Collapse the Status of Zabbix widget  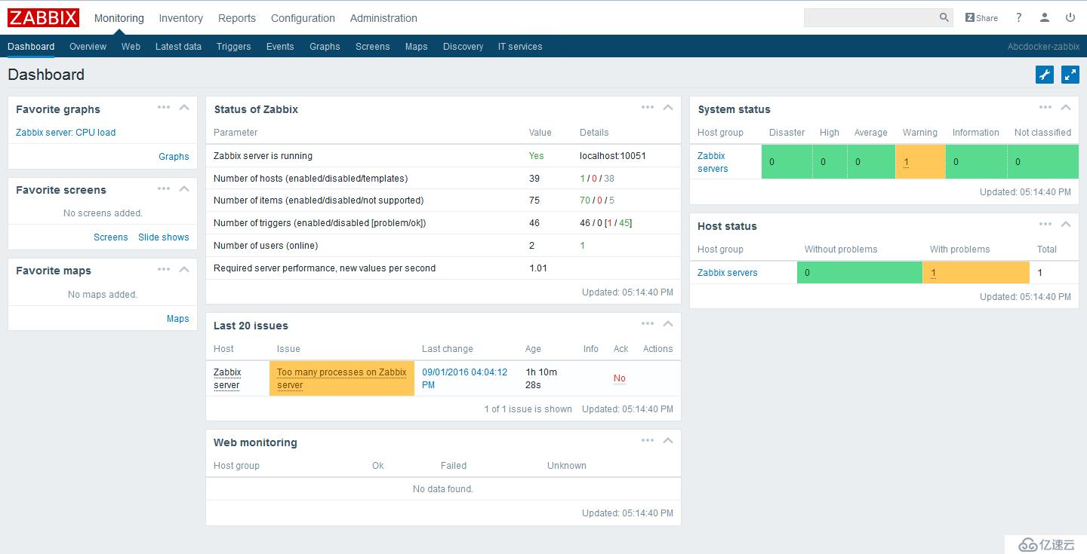[x=668, y=108]
